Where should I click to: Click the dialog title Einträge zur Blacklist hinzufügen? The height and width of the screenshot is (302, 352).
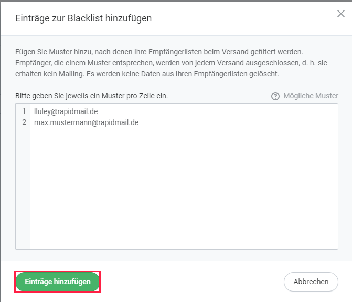pyautogui.click(x=83, y=18)
